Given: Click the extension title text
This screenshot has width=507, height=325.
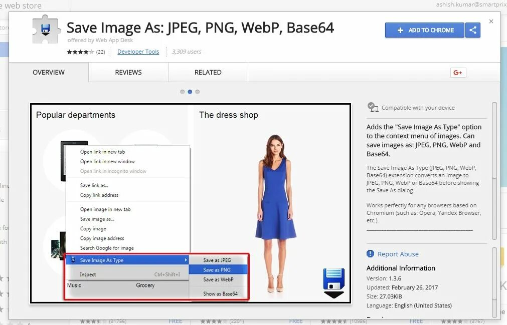Looking at the screenshot, I should pyautogui.click(x=200, y=28).
